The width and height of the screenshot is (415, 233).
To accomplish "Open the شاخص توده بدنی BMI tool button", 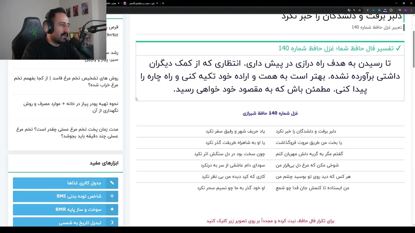I will click(65, 196).
